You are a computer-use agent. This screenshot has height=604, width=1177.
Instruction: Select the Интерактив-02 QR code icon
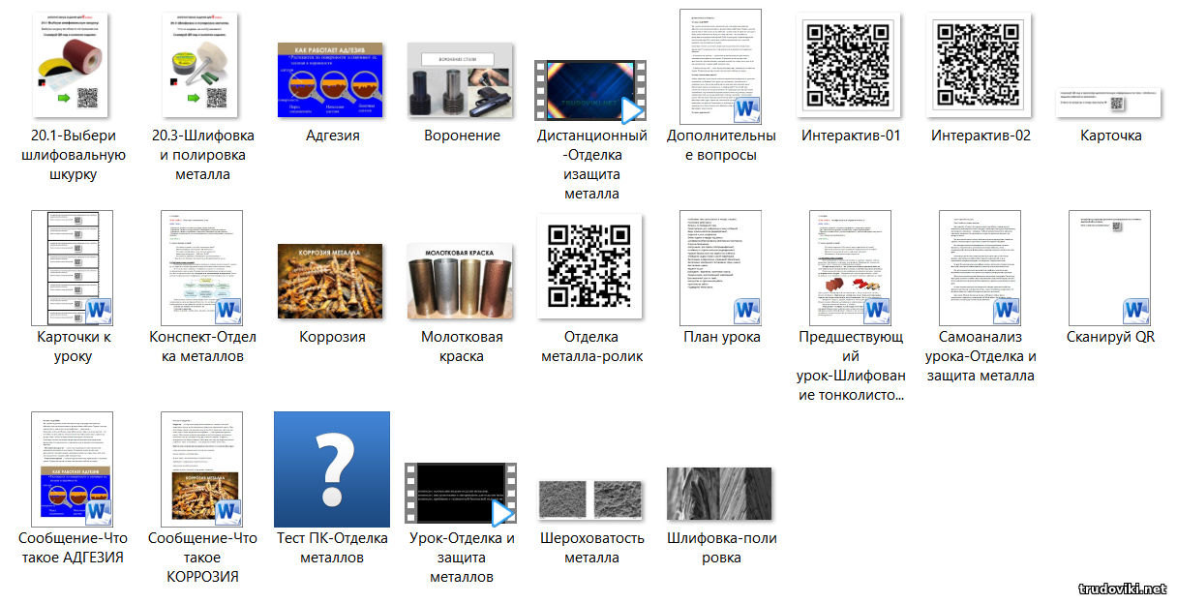(x=981, y=66)
